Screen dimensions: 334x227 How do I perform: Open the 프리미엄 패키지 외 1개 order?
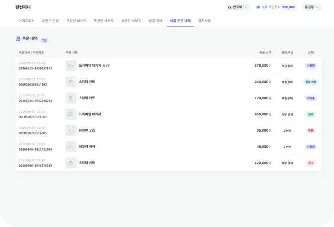94,66
